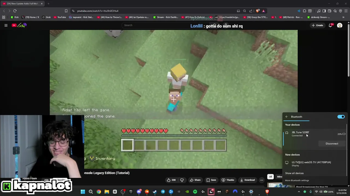Click the address bar URL
This screenshot has height=196, width=350.
point(98,11)
